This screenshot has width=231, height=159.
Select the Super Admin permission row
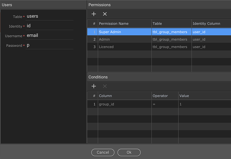pos(159,32)
